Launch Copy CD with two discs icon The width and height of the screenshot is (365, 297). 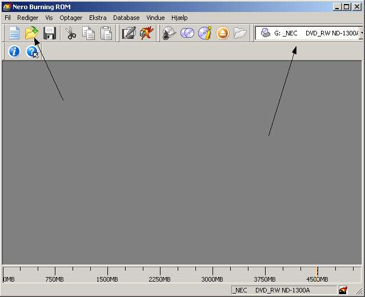187,33
